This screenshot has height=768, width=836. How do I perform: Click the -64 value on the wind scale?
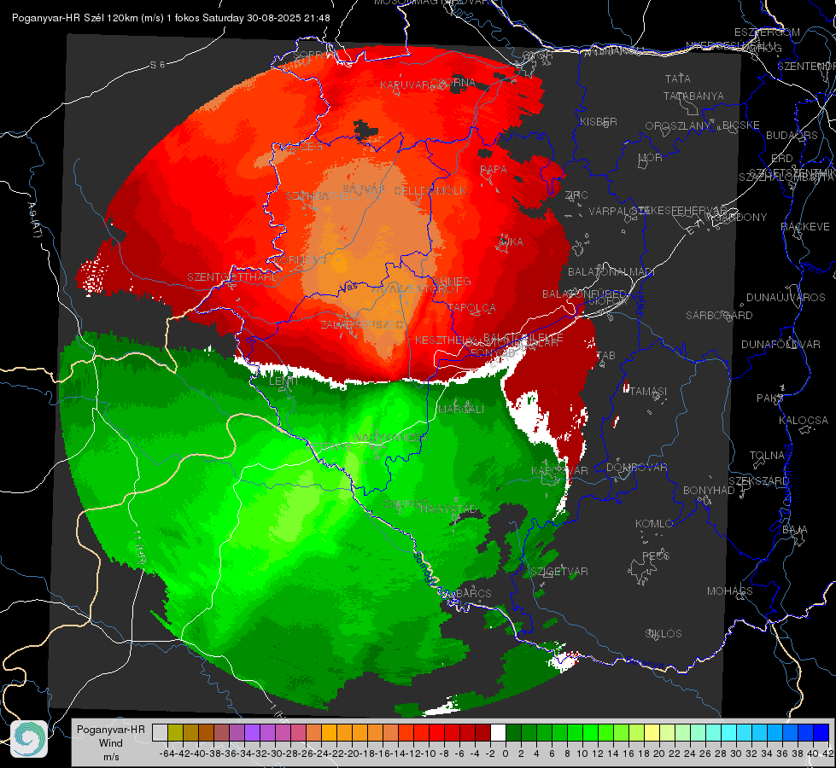(167, 753)
